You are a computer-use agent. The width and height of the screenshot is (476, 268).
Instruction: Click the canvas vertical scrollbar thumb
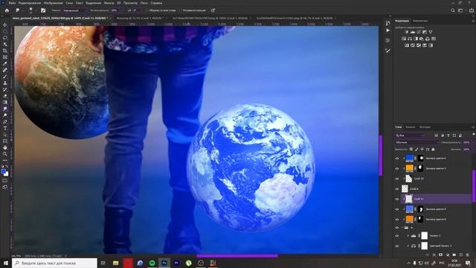point(381,156)
